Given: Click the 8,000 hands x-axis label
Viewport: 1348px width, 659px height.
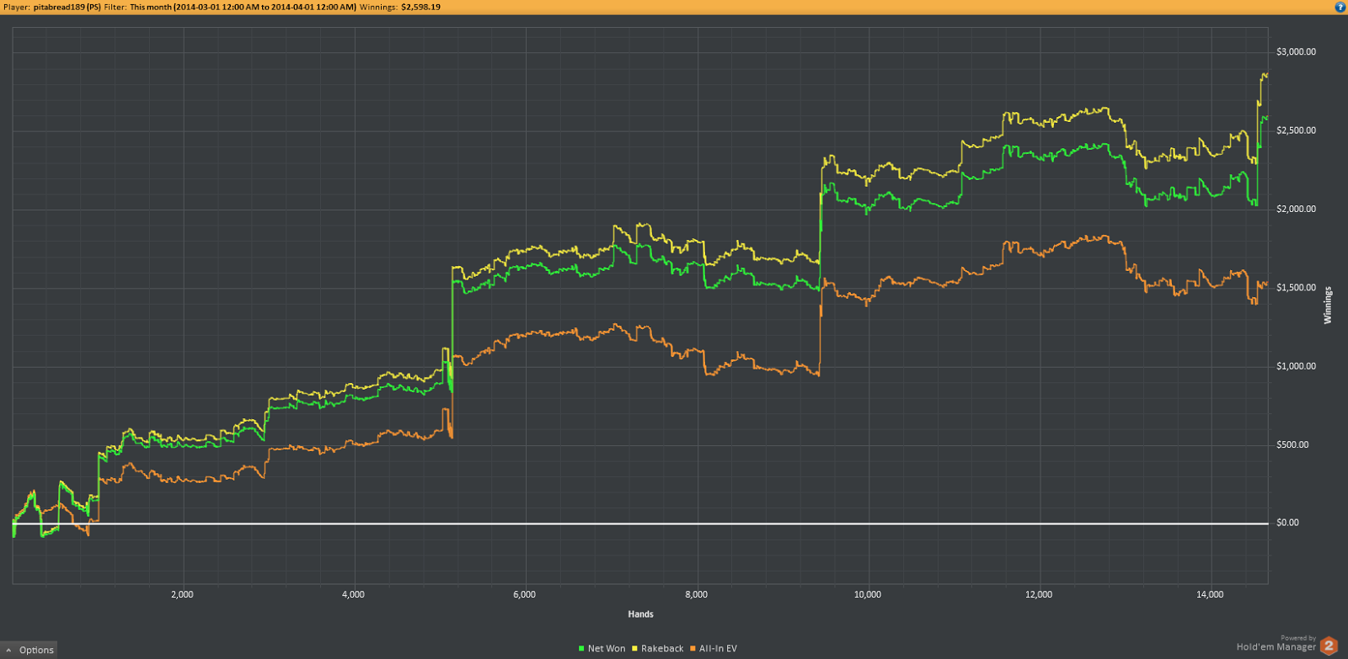Looking at the screenshot, I should coord(696,595).
